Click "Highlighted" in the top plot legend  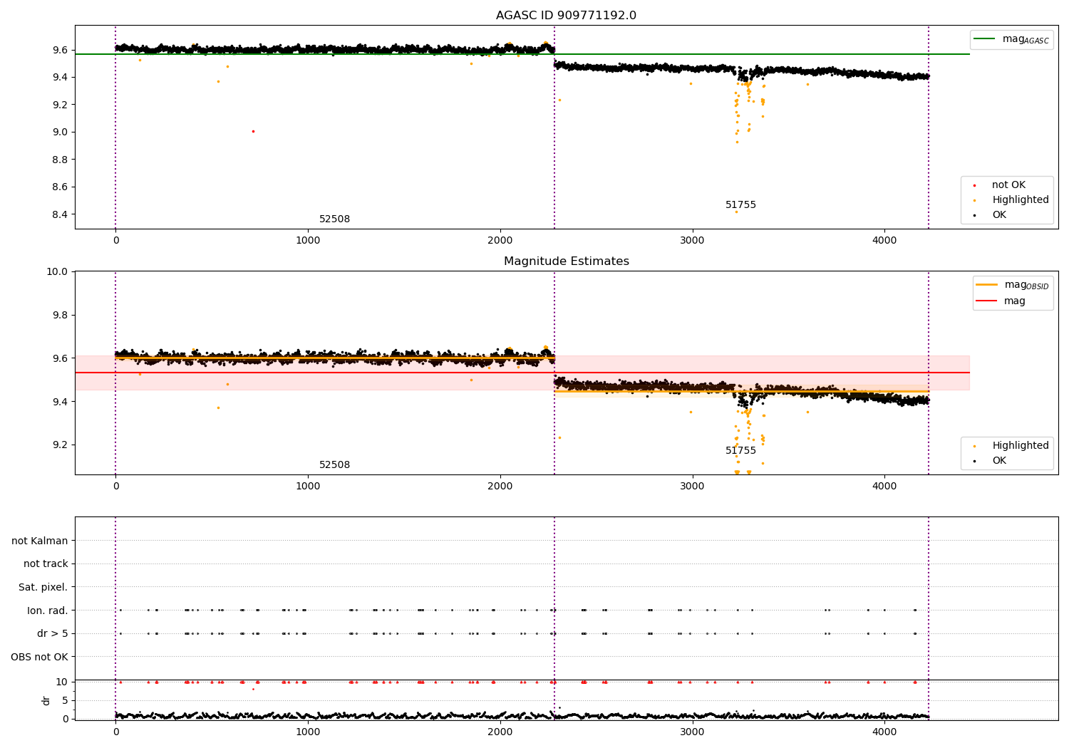tap(1021, 200)
